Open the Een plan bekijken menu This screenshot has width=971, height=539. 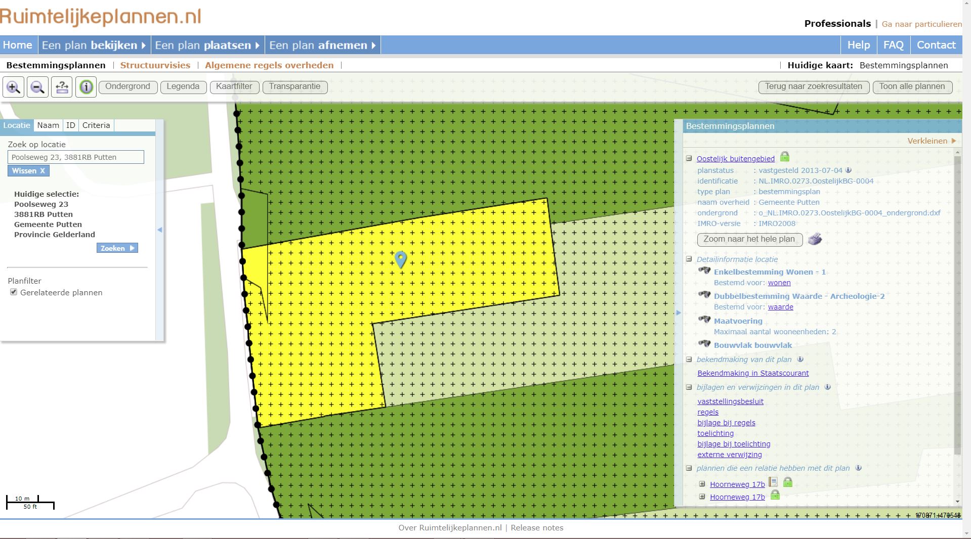94,45
